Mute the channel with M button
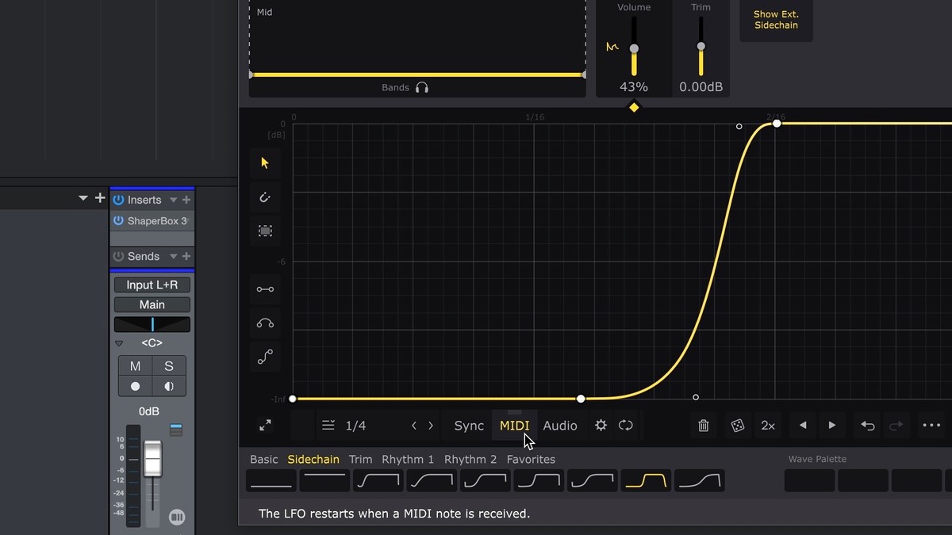Viewport: 952px width, 535px height. pyautogui.click(x=135, y=366)
